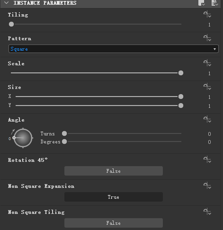The height and width of the screenshot is (230, 223).
Task: Toggle Non Square Expansion True button
Action: [114, 197]
